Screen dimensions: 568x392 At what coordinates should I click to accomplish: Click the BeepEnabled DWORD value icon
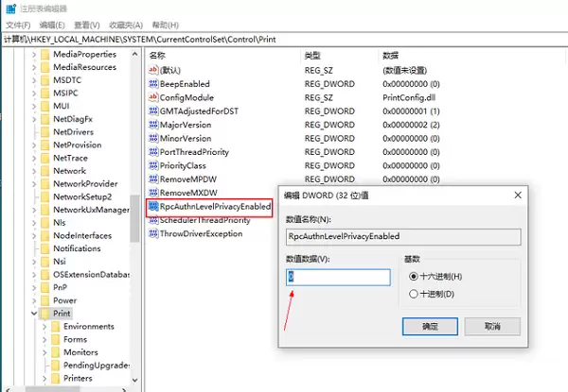(x=152, y=83)
